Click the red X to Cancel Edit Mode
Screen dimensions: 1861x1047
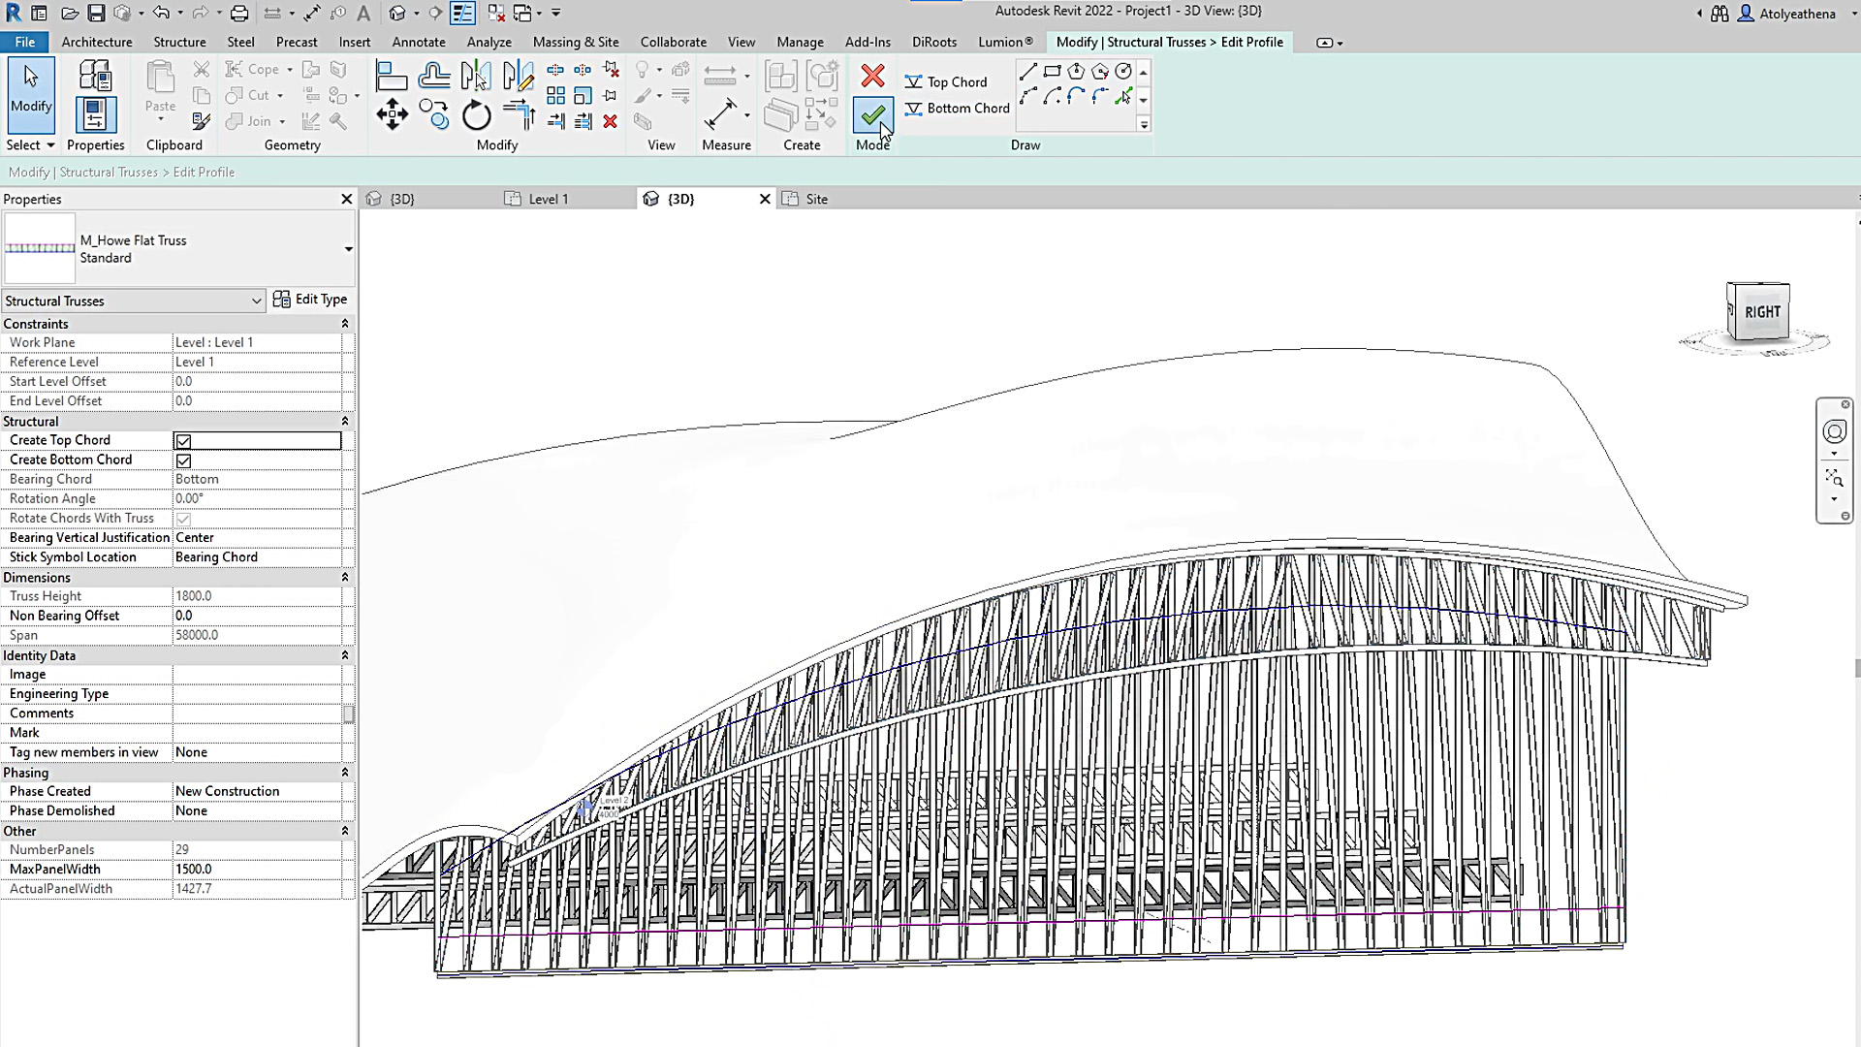871,77
